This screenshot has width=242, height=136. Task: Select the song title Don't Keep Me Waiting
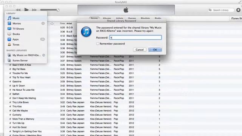point(24,98)
